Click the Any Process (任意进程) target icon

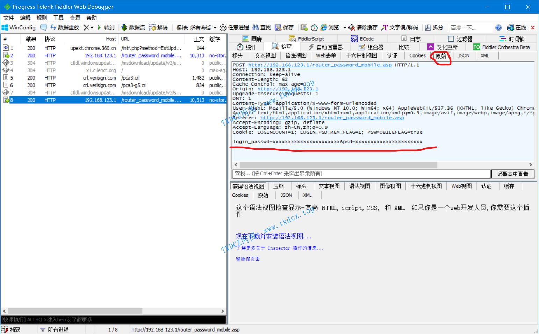click(223, 28)
